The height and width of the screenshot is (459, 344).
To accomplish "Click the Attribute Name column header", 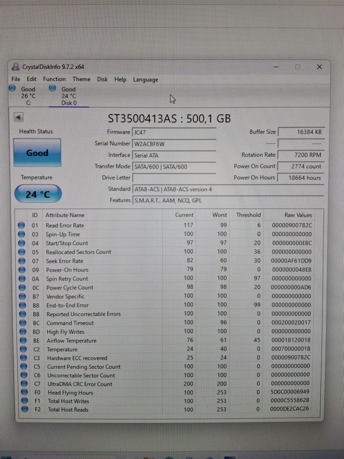I will click(65, 215).
